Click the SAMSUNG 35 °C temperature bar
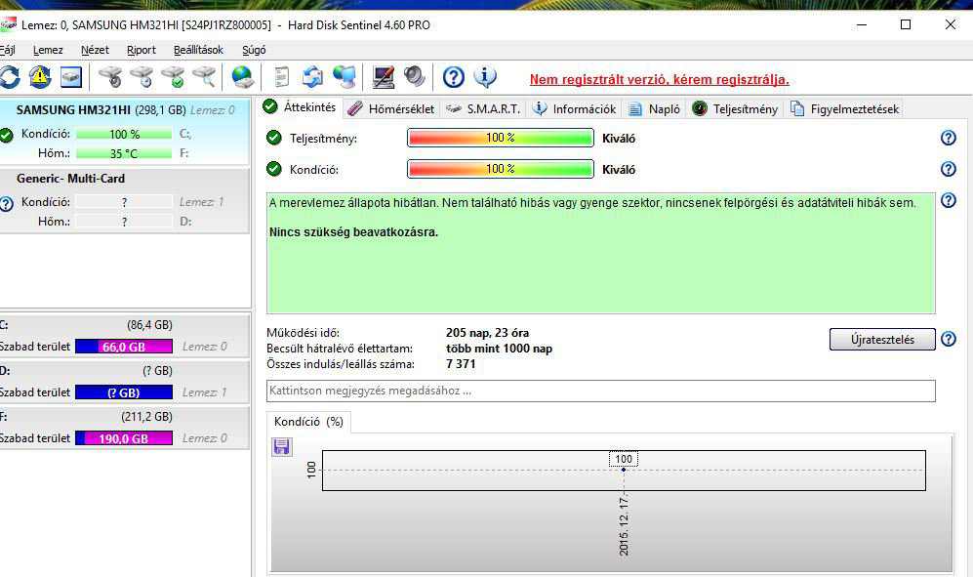The width and height of the screenshot is (973, 577). click(124, 153)
